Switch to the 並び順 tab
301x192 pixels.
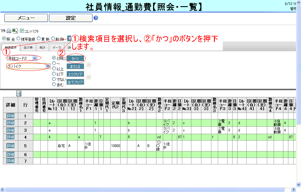click(x=28, y=47)
